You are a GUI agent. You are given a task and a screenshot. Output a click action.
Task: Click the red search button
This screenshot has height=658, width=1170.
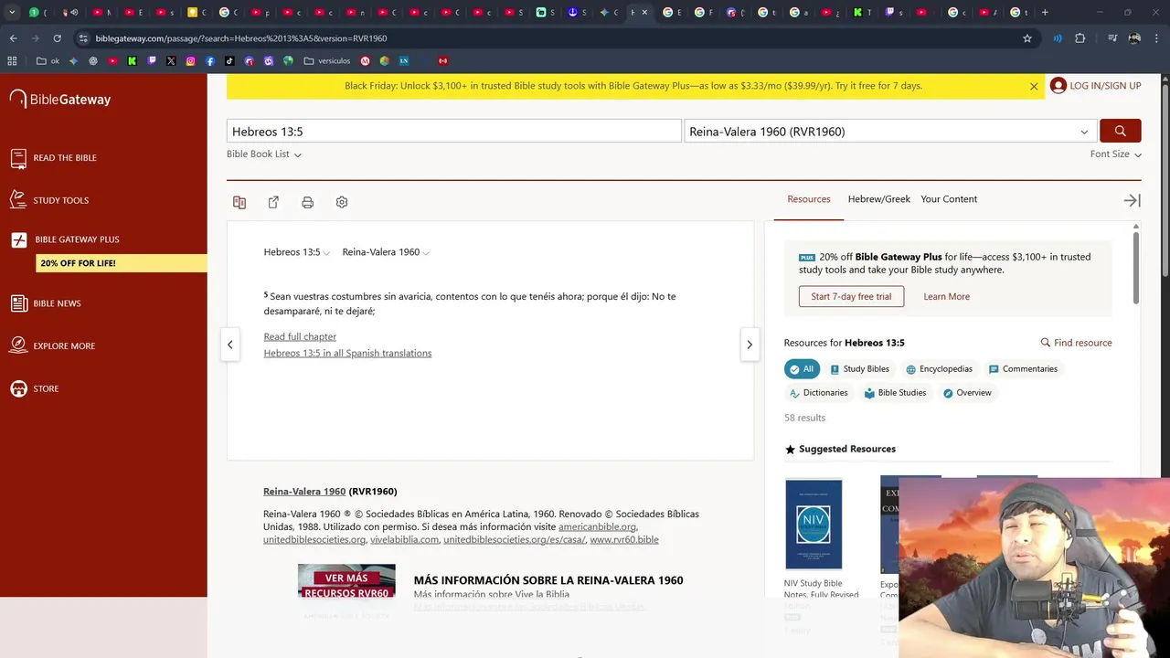[x=1120, y=131]
